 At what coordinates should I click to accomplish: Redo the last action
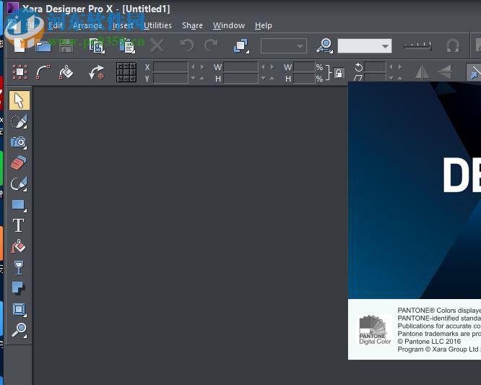click(x=211, y=46)
